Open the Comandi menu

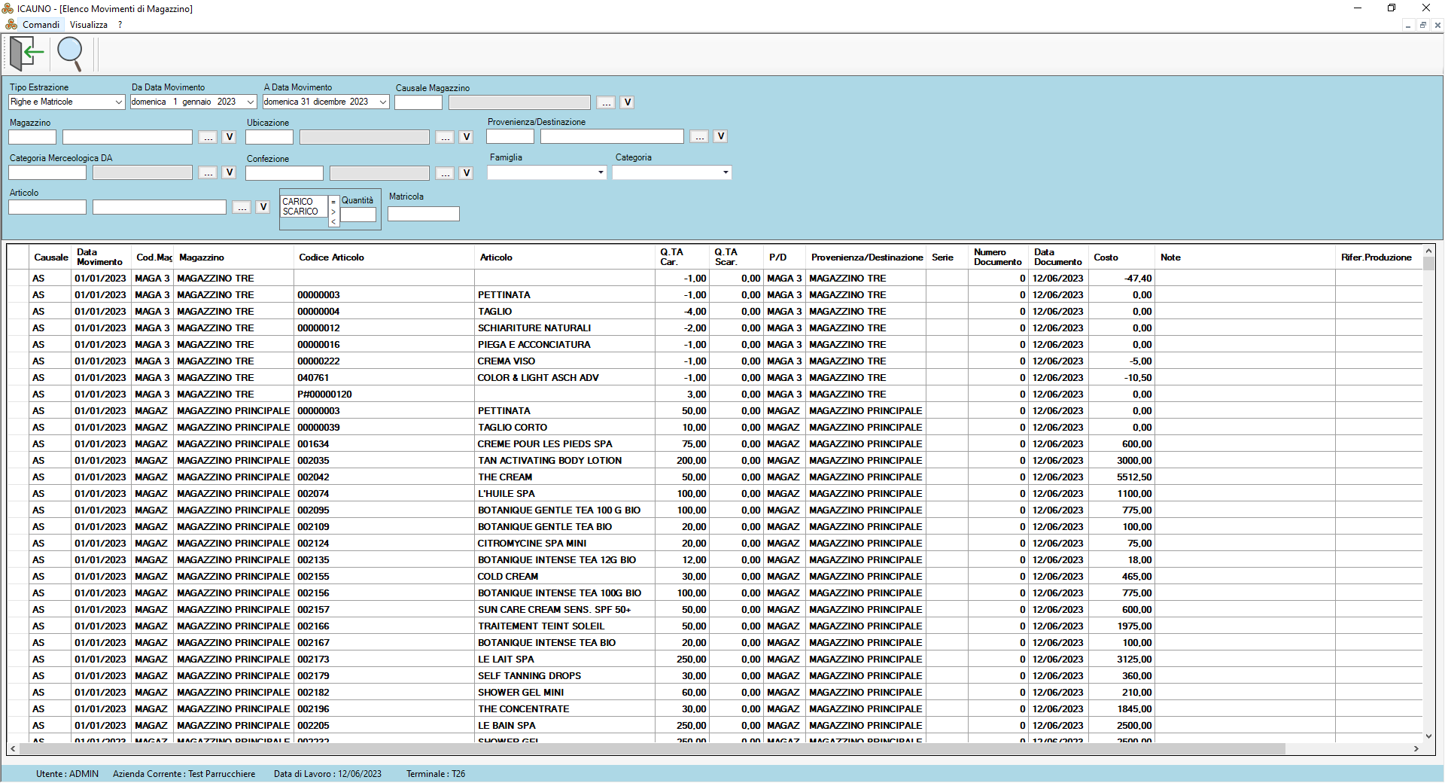coord(41,25)
